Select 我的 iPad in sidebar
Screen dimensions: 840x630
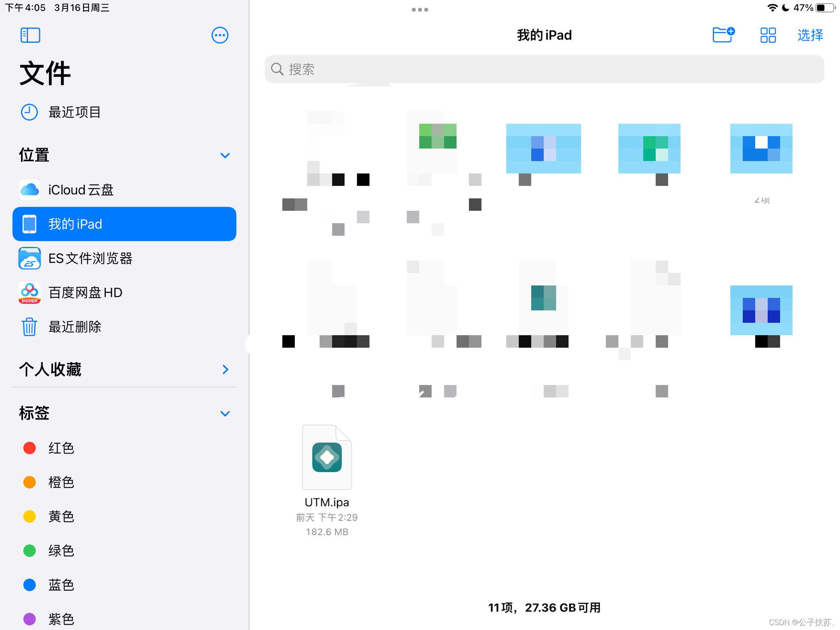click(x=124, y=224)
